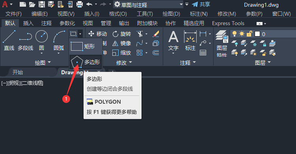Open the 文件(F) menu
The image size is (296, 154).
(13, 14)
